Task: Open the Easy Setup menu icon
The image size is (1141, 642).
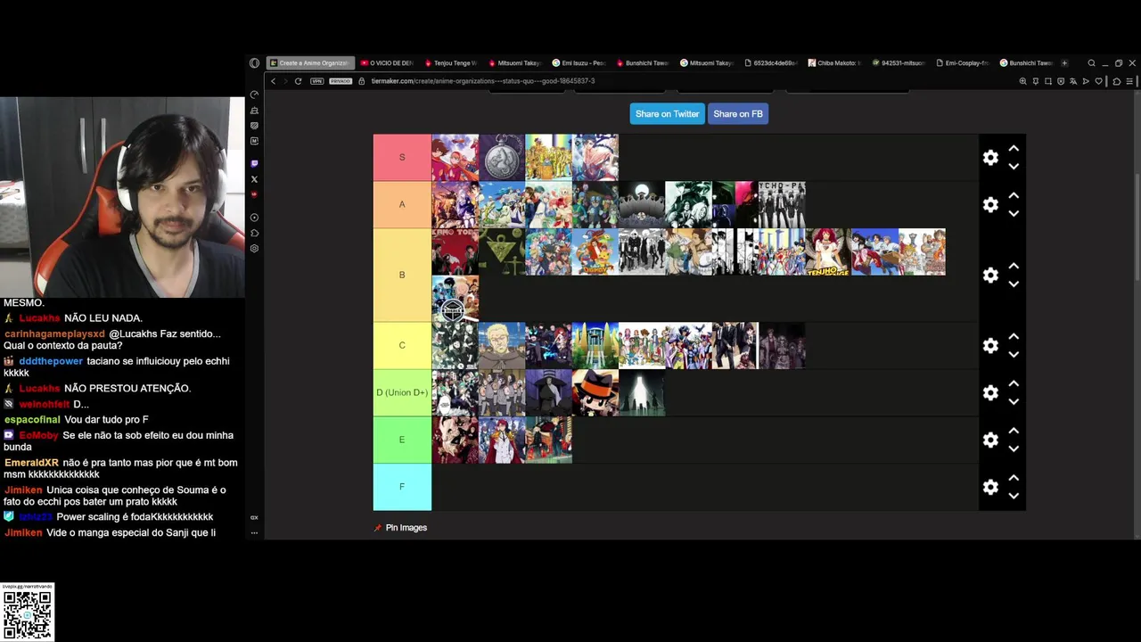Action: [1129, 81]
